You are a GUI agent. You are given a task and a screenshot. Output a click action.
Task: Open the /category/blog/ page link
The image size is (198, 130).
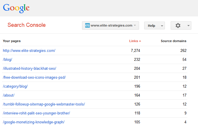click(x=15, y=86)
